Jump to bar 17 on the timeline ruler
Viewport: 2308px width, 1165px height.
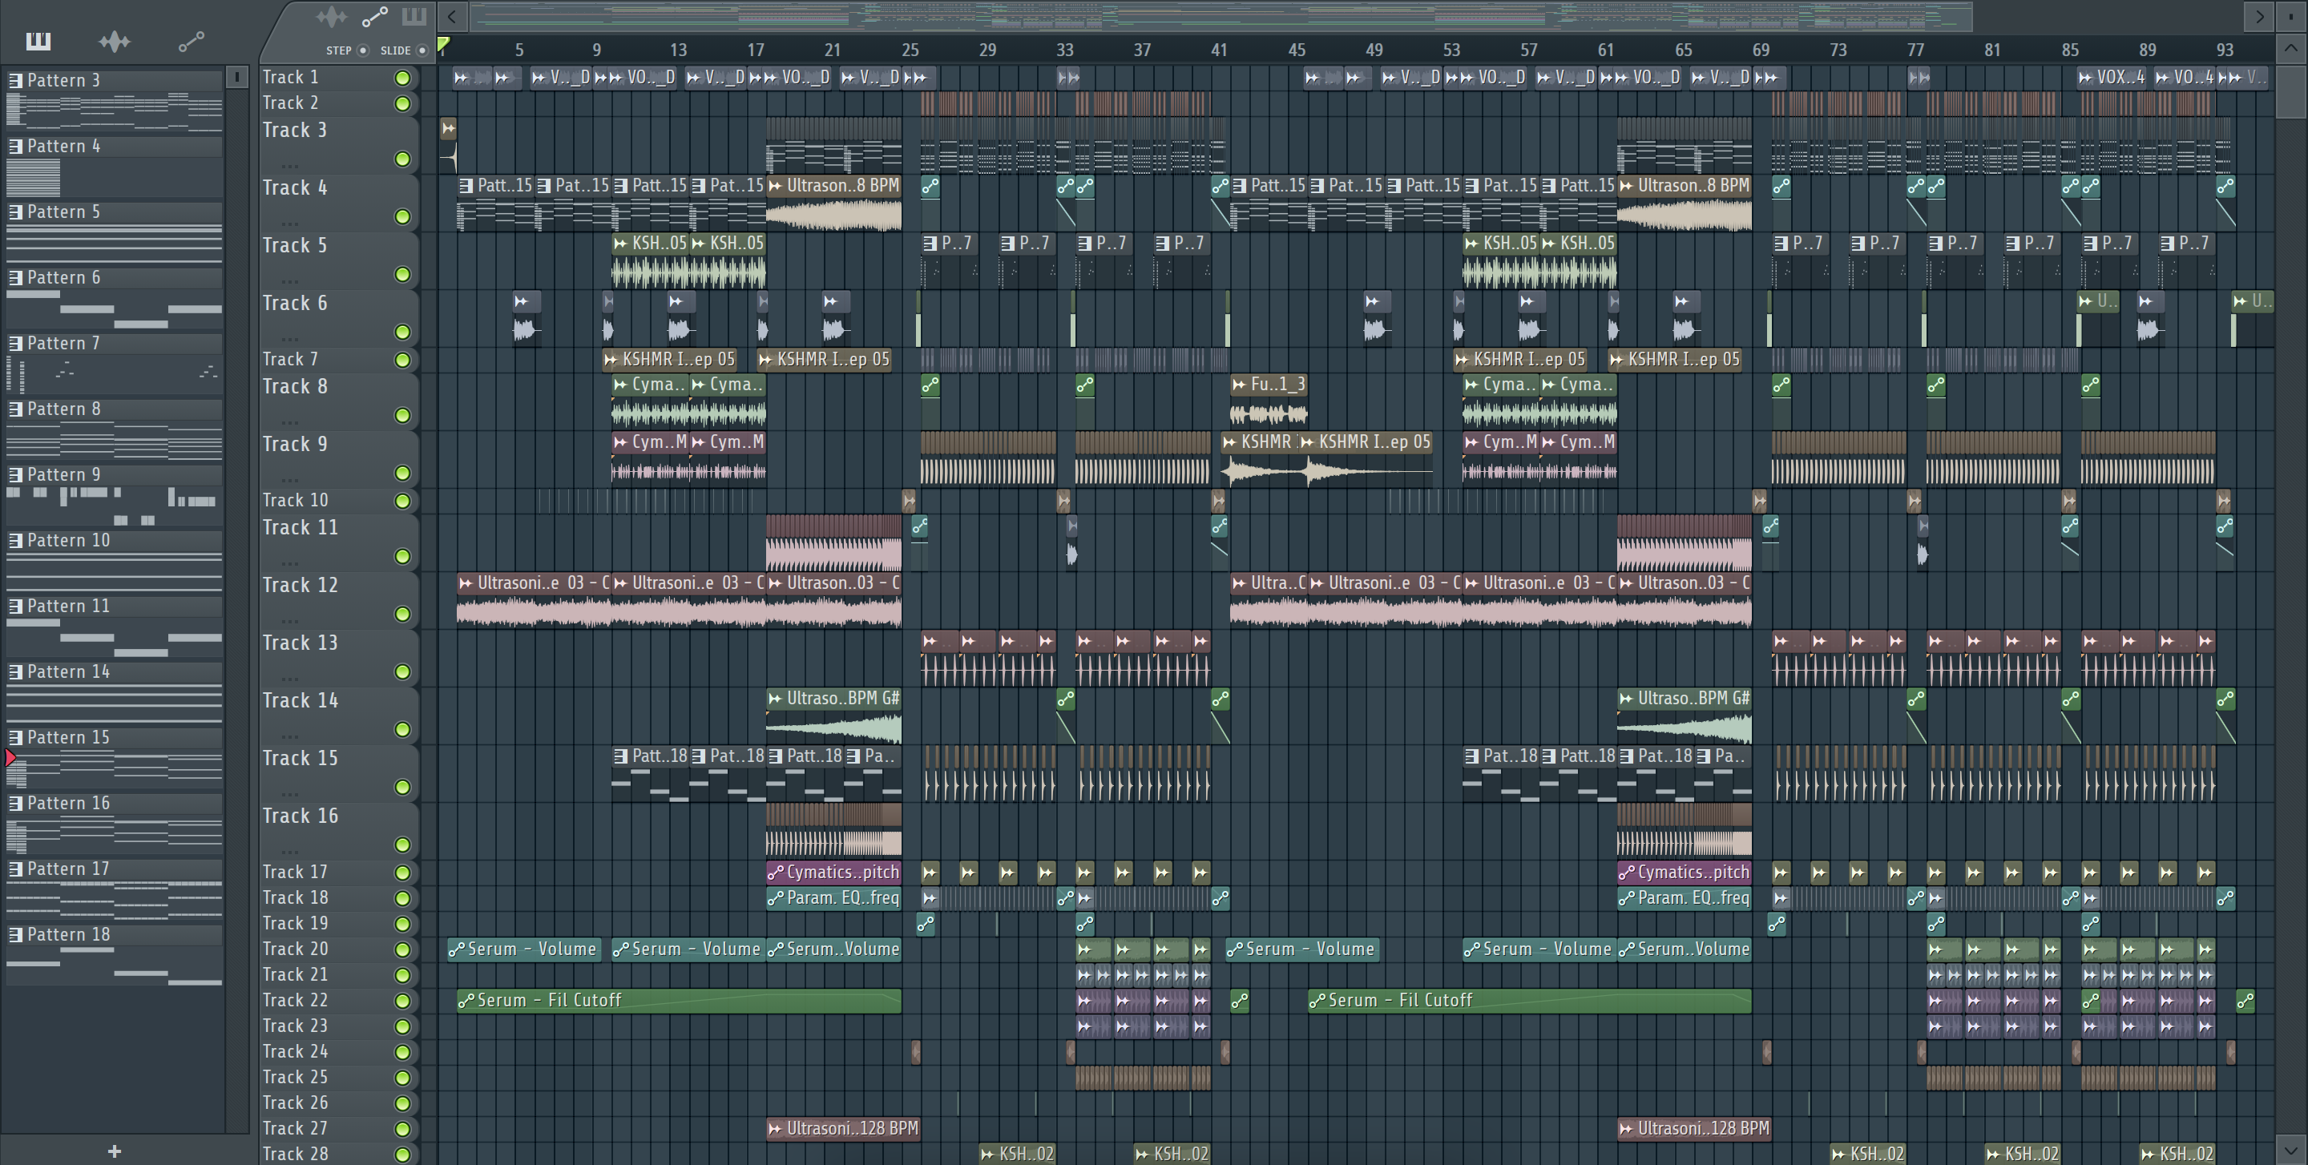point(755,50)
